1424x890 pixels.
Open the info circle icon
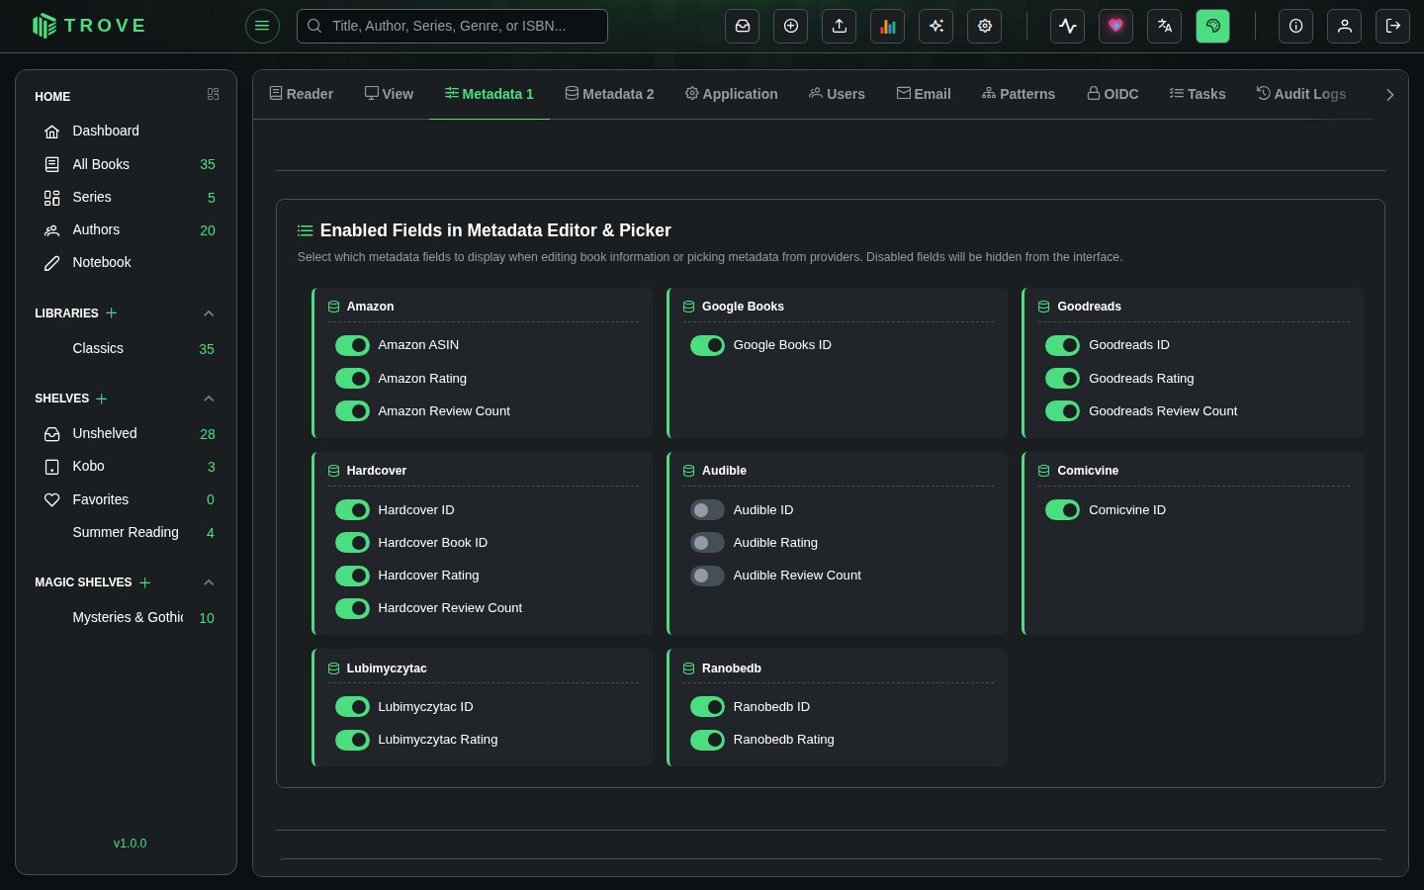coord(1296,26)
